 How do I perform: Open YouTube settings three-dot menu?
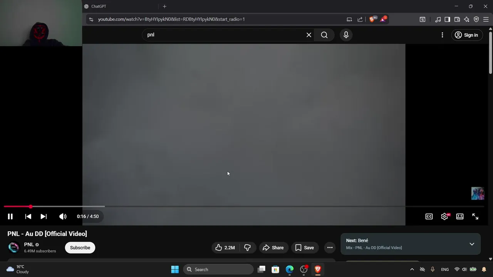[442, 35]
